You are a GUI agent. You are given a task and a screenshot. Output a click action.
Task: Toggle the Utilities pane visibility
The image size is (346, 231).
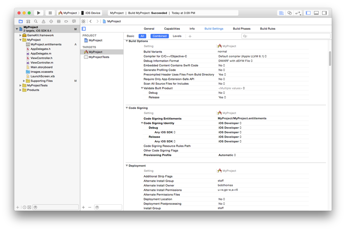pos(324,13)
